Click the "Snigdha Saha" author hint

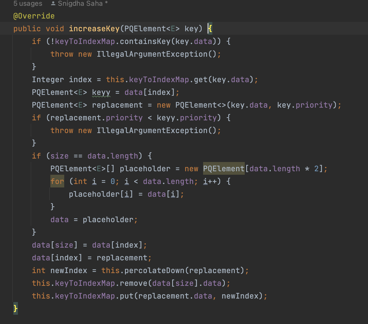pos(80,4)
